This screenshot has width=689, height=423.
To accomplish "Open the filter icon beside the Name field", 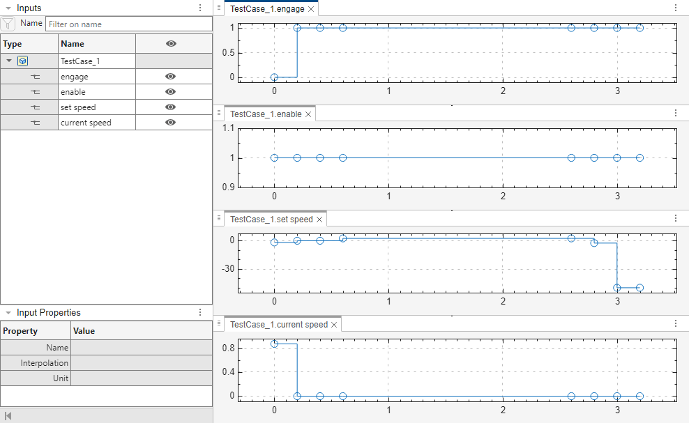I will point(8,23).
